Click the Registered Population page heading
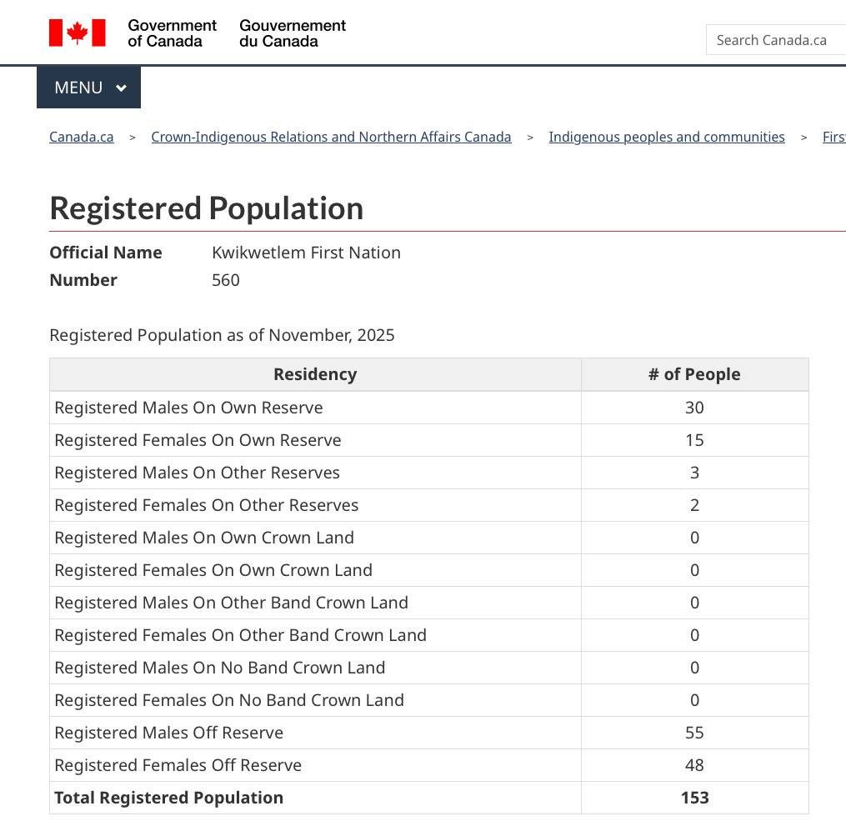The width and height of the screenshot is (846, 826). coord(207,208)
